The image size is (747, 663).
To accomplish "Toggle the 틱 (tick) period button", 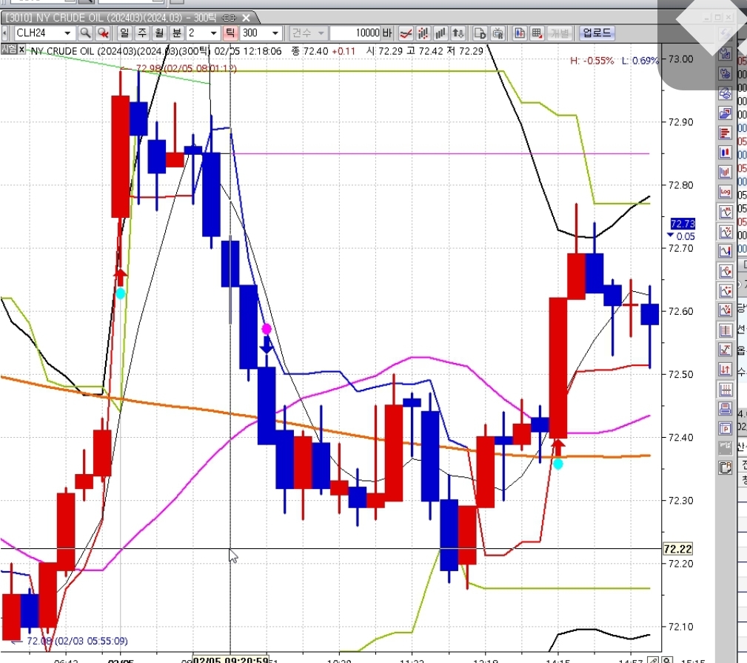I will click(x=230, y=33).
